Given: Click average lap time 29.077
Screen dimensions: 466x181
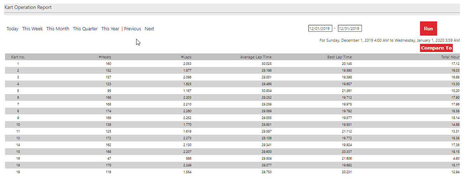Looking at the screenshot, I should tap(266, 165).
